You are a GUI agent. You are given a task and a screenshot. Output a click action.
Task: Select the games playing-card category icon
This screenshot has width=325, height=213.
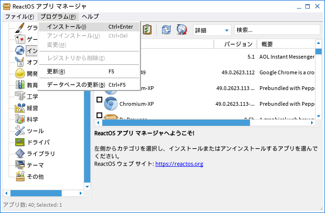(20, 39)
